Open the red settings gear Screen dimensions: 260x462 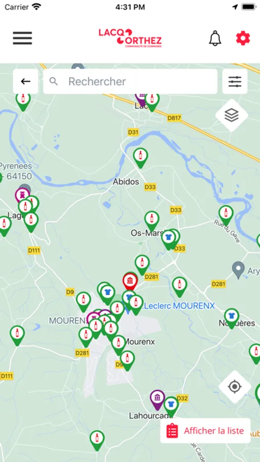pos(243,38)
